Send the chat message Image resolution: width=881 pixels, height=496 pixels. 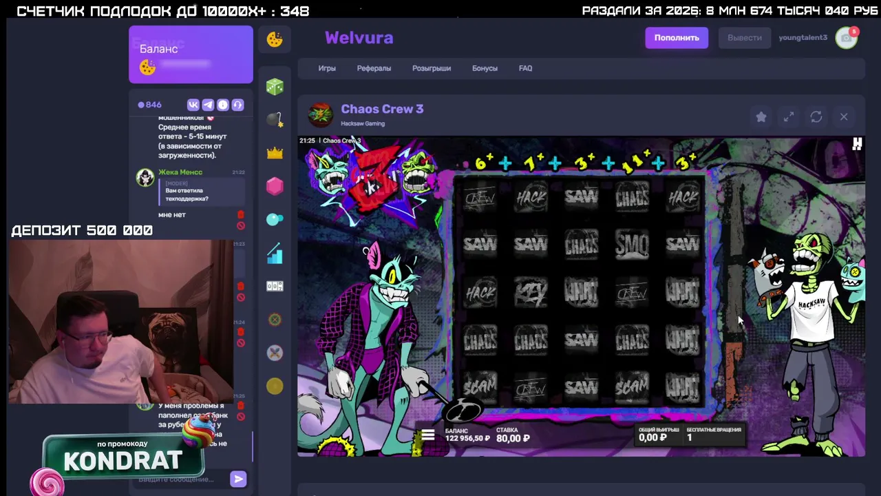[238, 479]
